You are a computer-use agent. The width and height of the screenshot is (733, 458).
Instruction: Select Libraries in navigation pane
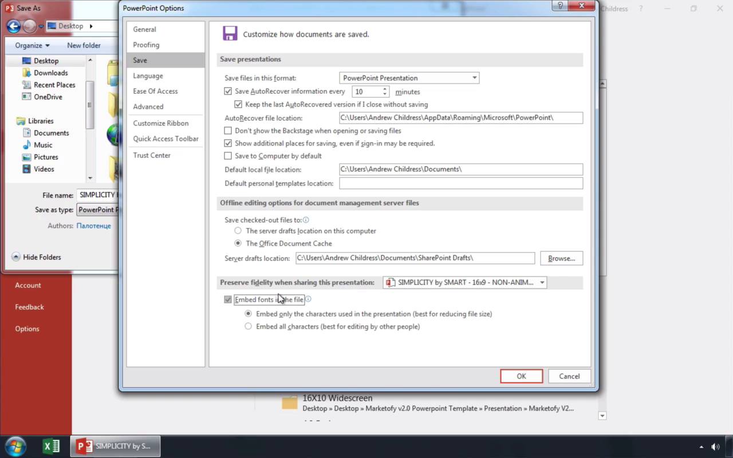pyautogui.click(x=41, y=121)
